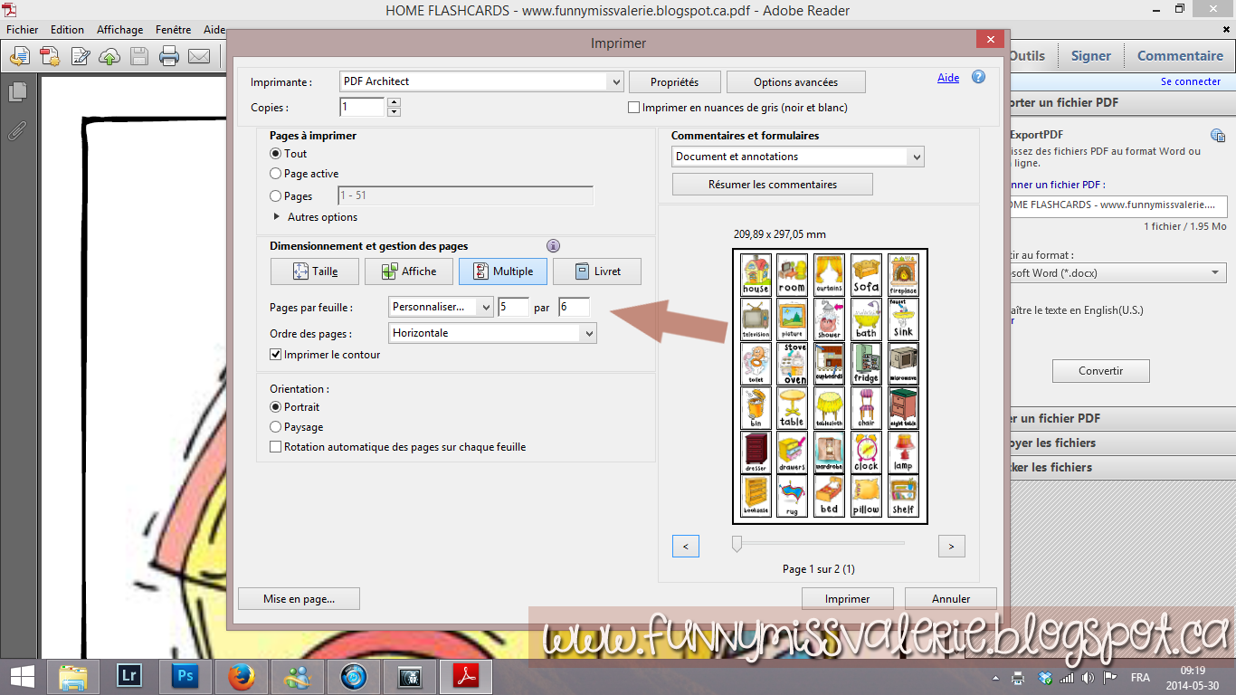
Task: Click the ExportPDF globe document icon
Action: point(1217,136)
